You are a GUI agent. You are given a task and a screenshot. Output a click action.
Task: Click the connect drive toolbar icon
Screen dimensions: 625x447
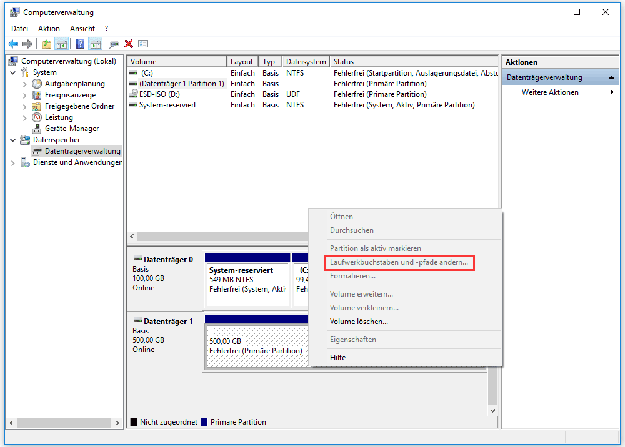114,44
